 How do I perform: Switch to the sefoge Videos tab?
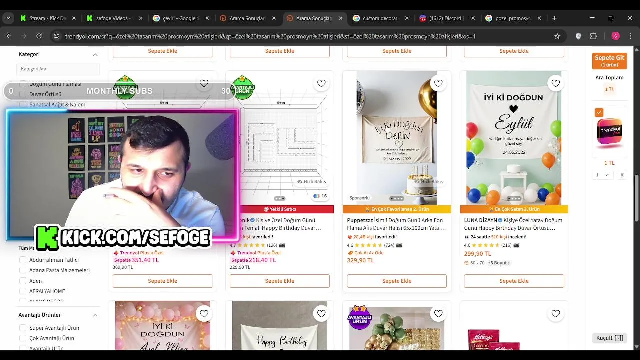(114, 18)
